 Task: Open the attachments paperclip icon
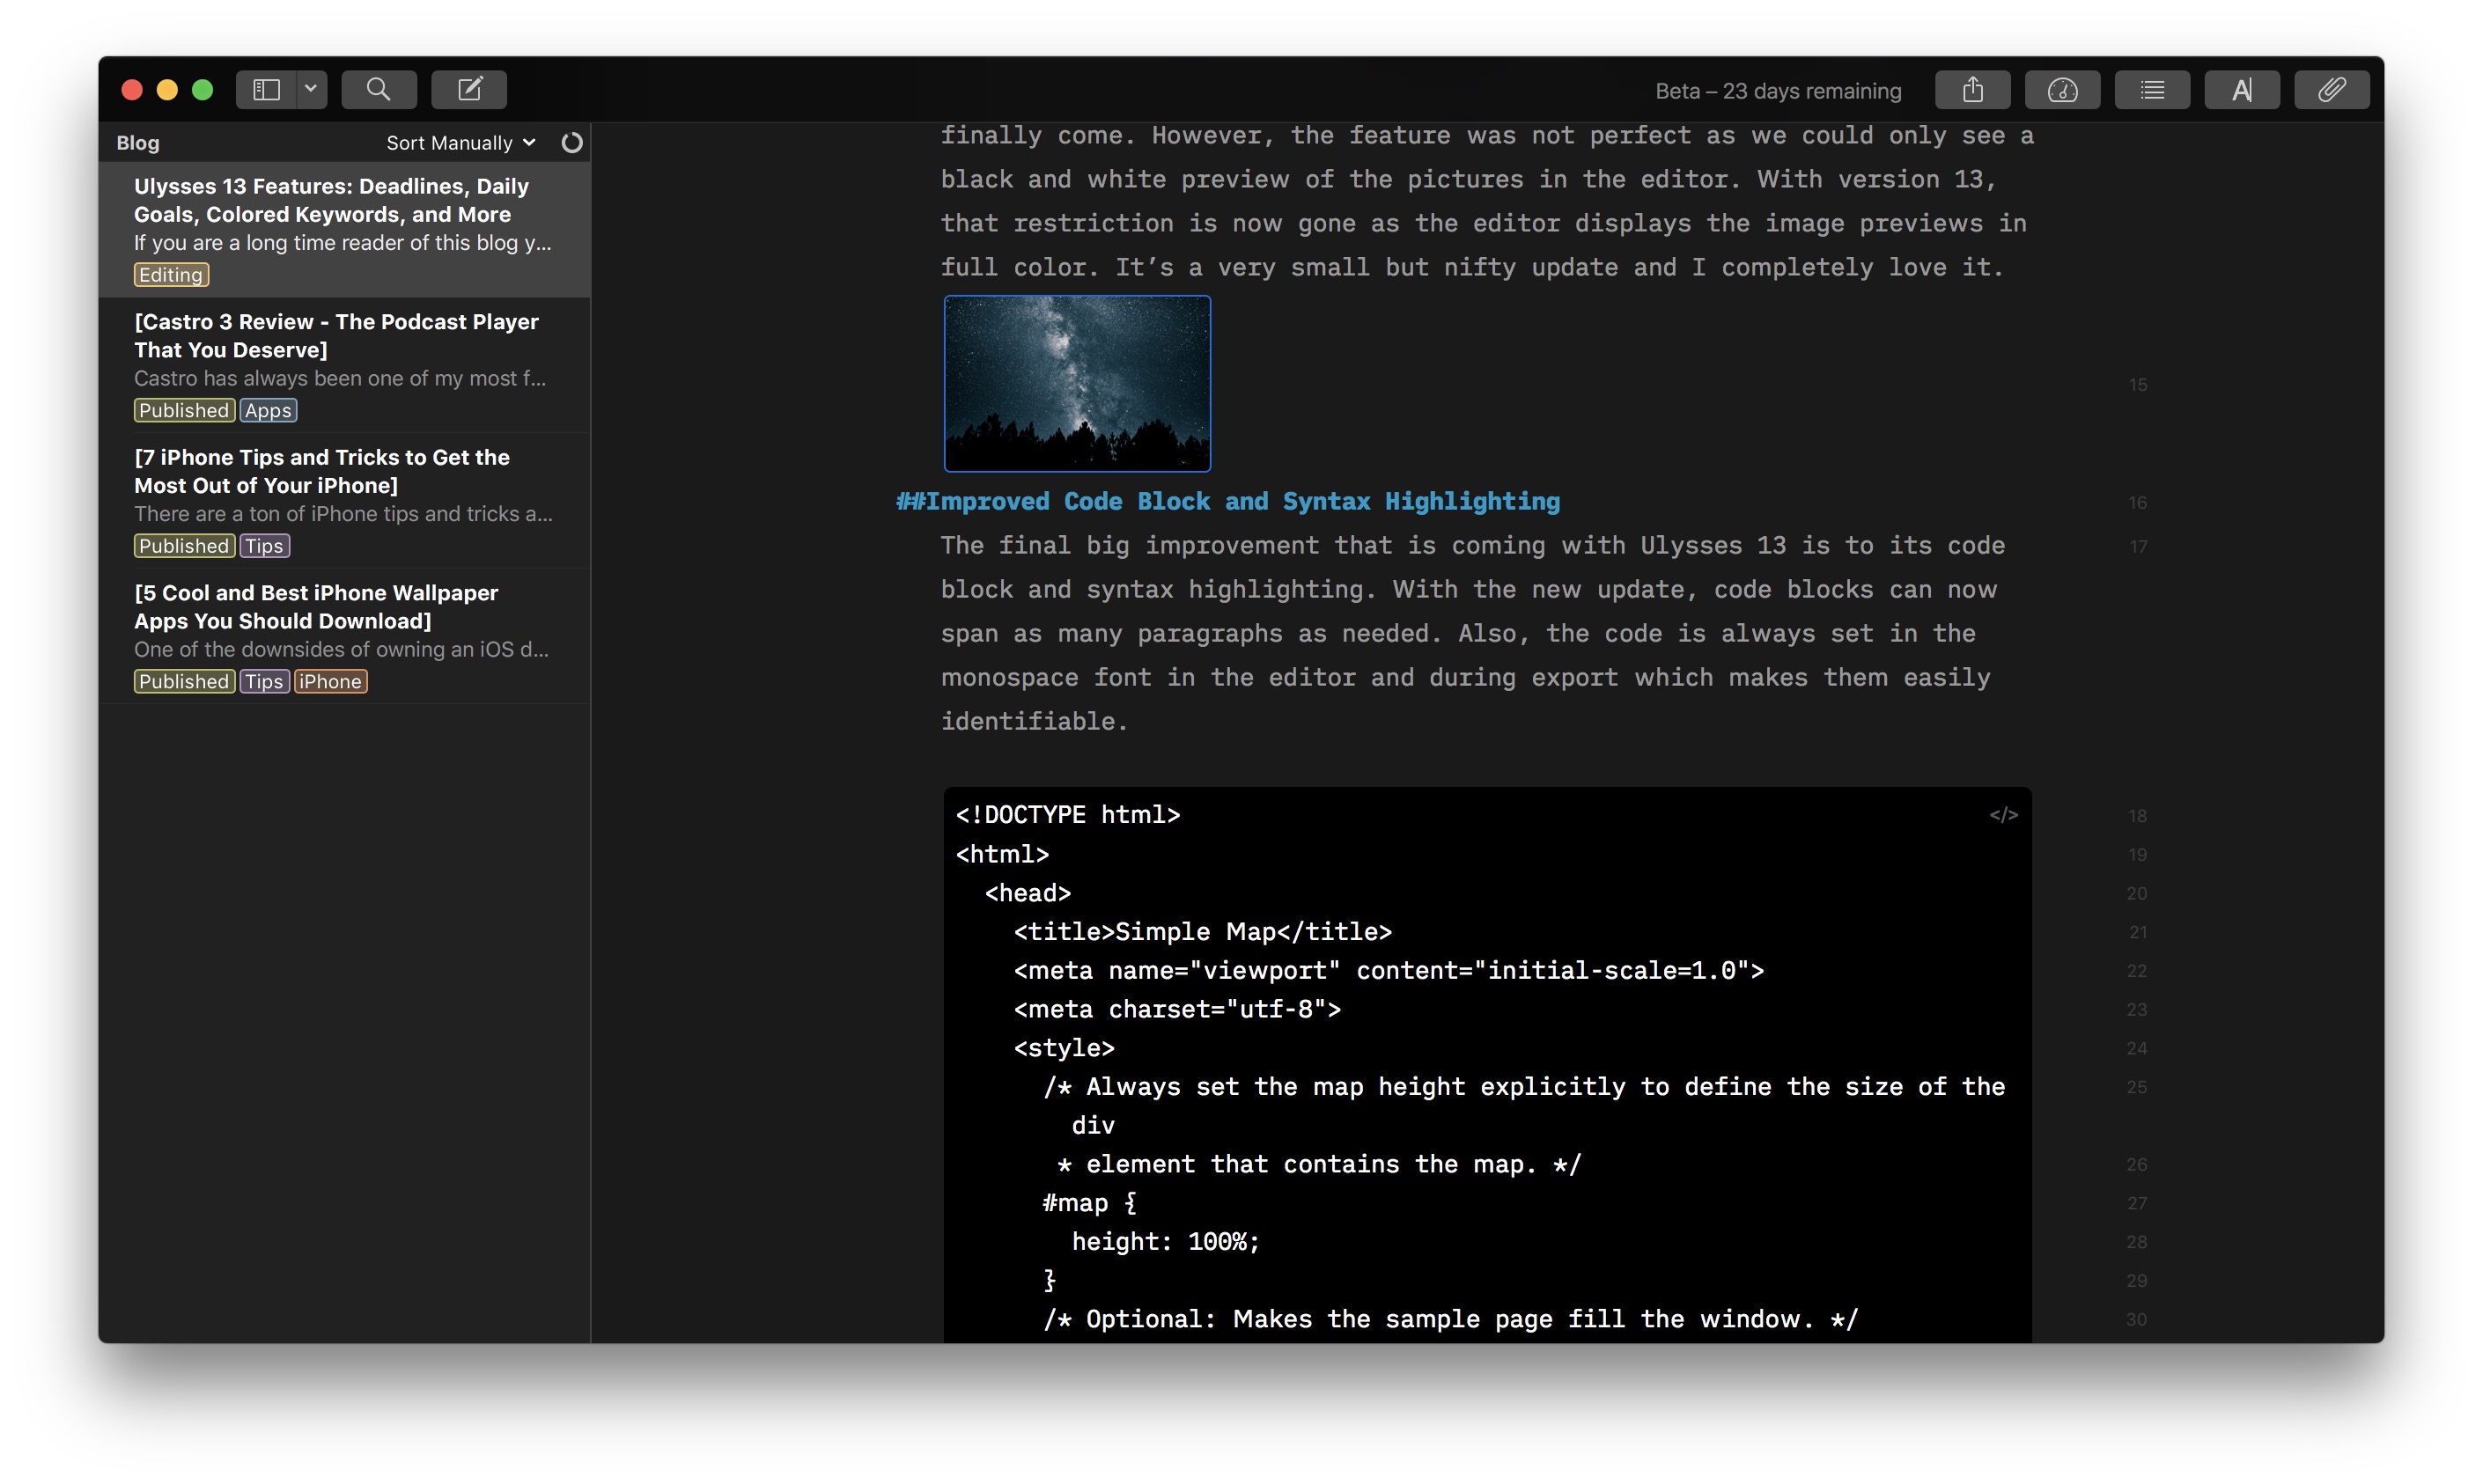point(2331,90)
